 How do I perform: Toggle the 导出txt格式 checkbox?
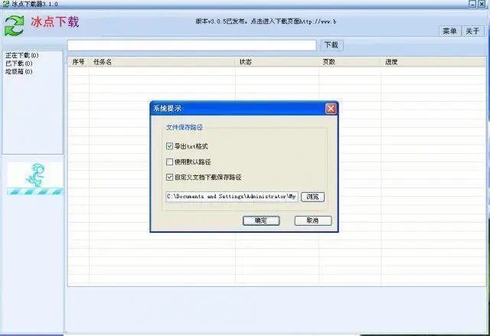pos(169,146)
